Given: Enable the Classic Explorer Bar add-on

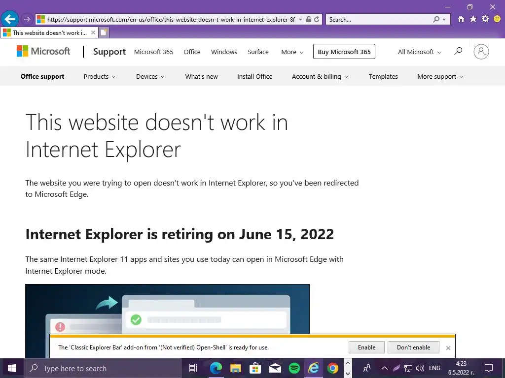Looking at the screenshot, I should [x=366, y=347].
